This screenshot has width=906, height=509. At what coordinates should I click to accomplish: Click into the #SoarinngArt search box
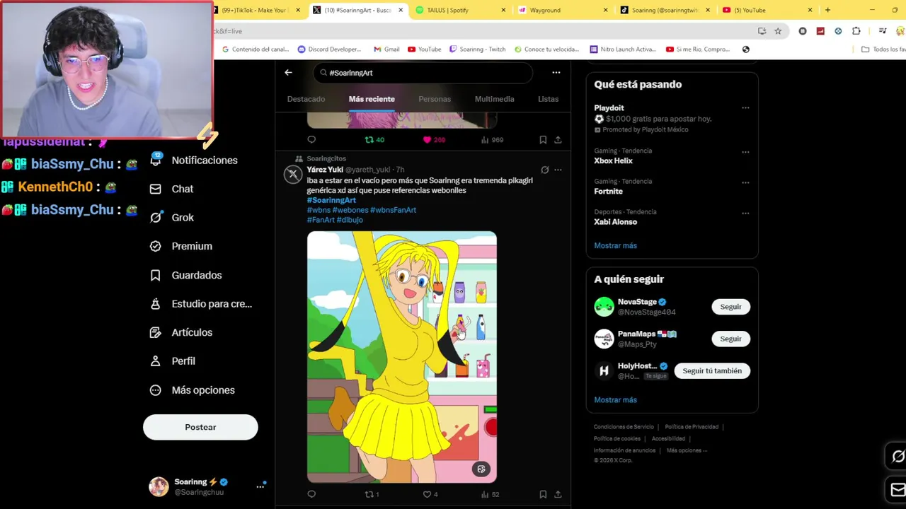423,73
